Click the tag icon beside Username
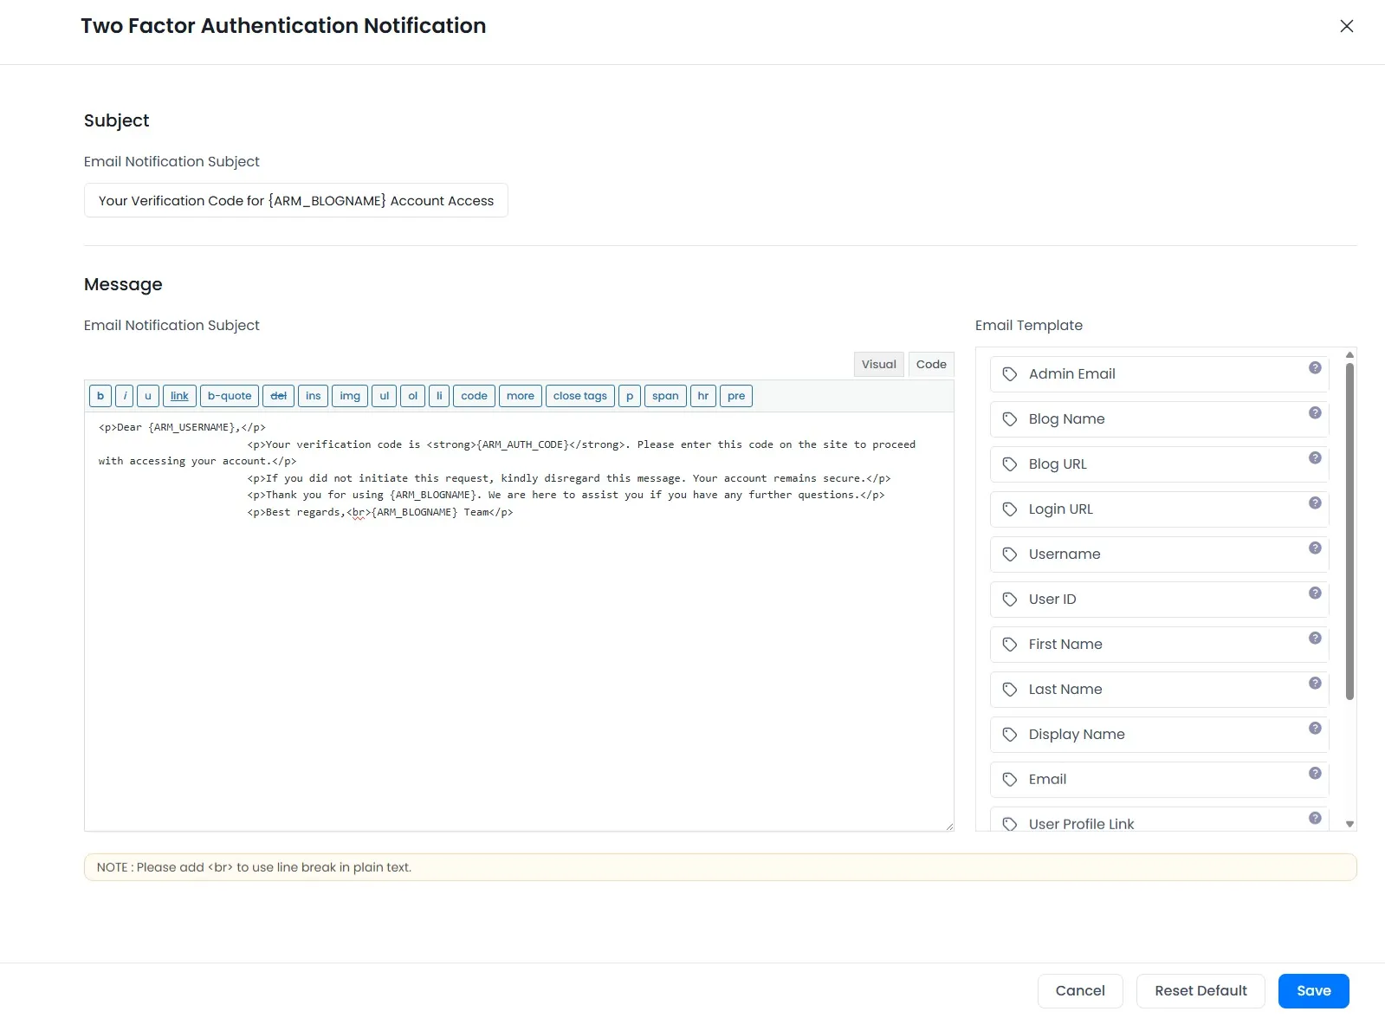Image resolution: width=1385 pixels, height=1018 pixels. 1009,554
